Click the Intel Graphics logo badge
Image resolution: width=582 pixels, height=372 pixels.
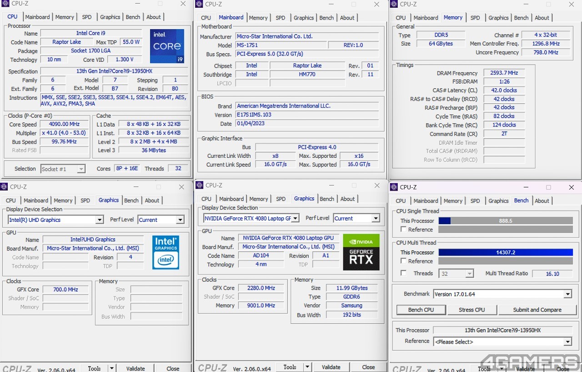(166, 252)
